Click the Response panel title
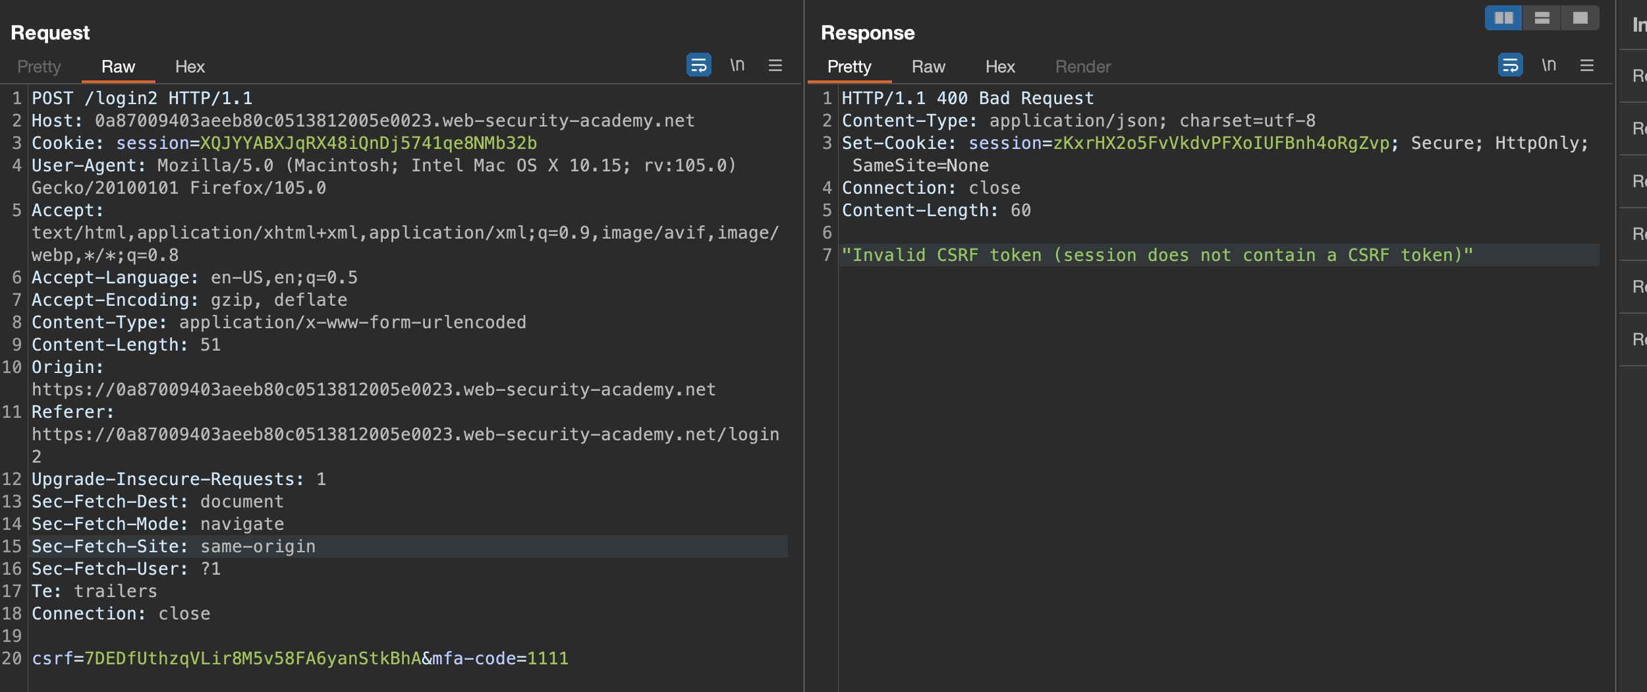 click(x=868, y=33)
